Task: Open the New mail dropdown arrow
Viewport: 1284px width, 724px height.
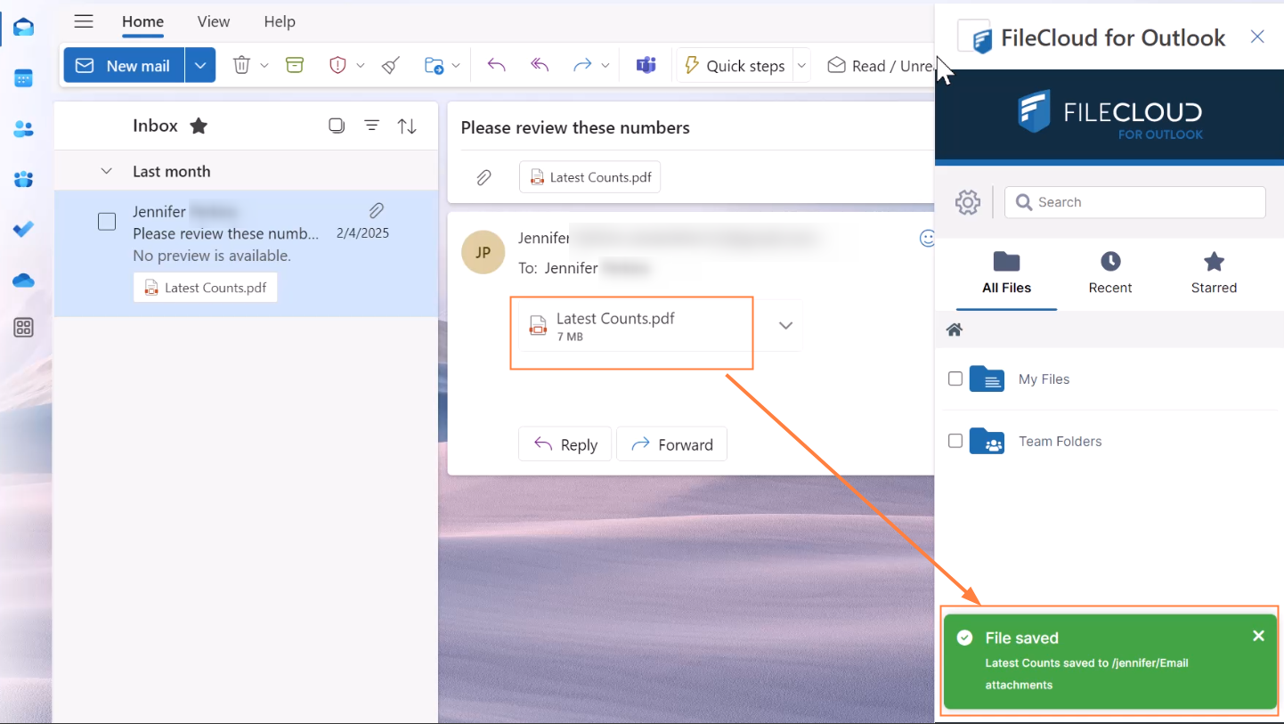Action: [200, 65]
